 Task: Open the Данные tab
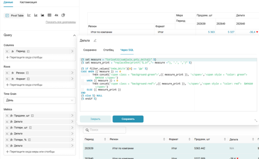pos(8,2)
